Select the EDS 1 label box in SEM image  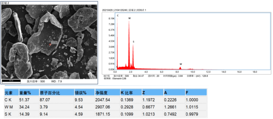pyautogui.click(x=54, y=42)
